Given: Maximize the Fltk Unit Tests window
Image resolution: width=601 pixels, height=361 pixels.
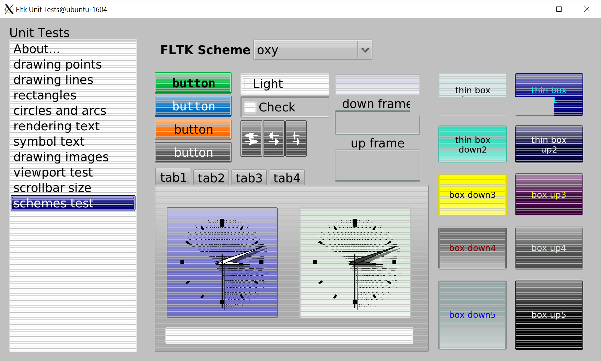Looking at the screenshot, I should [559, 9].
